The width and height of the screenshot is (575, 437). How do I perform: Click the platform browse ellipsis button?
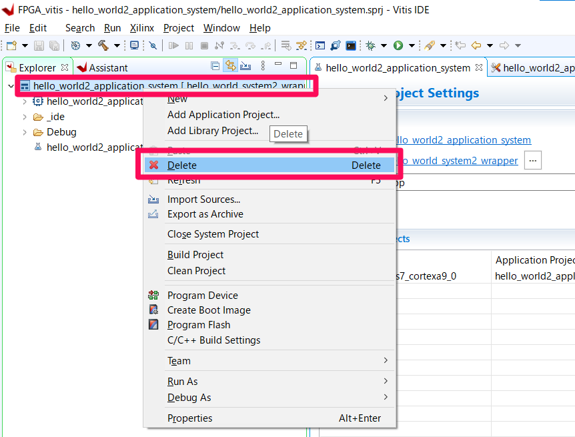click(x=533, y=161)
